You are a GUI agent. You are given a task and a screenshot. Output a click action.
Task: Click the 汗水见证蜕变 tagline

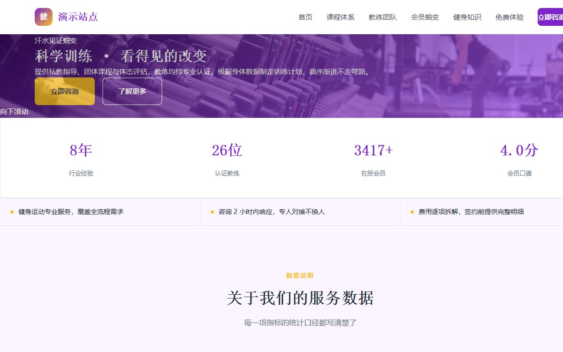(x=56, y=41)
